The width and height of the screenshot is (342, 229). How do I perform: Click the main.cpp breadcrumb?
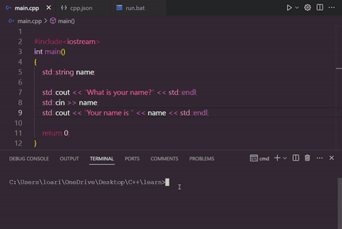click(29, 21)
